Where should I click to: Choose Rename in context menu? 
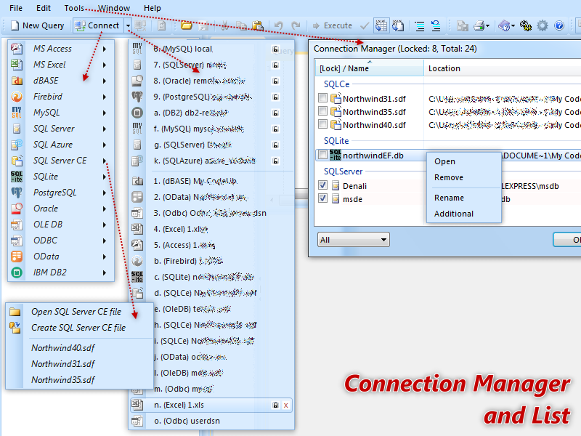[464, 198]
